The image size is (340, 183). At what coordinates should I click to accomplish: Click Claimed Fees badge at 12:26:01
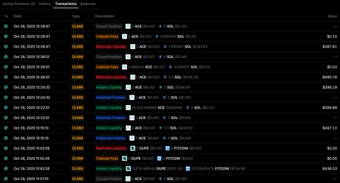point(107,67)
